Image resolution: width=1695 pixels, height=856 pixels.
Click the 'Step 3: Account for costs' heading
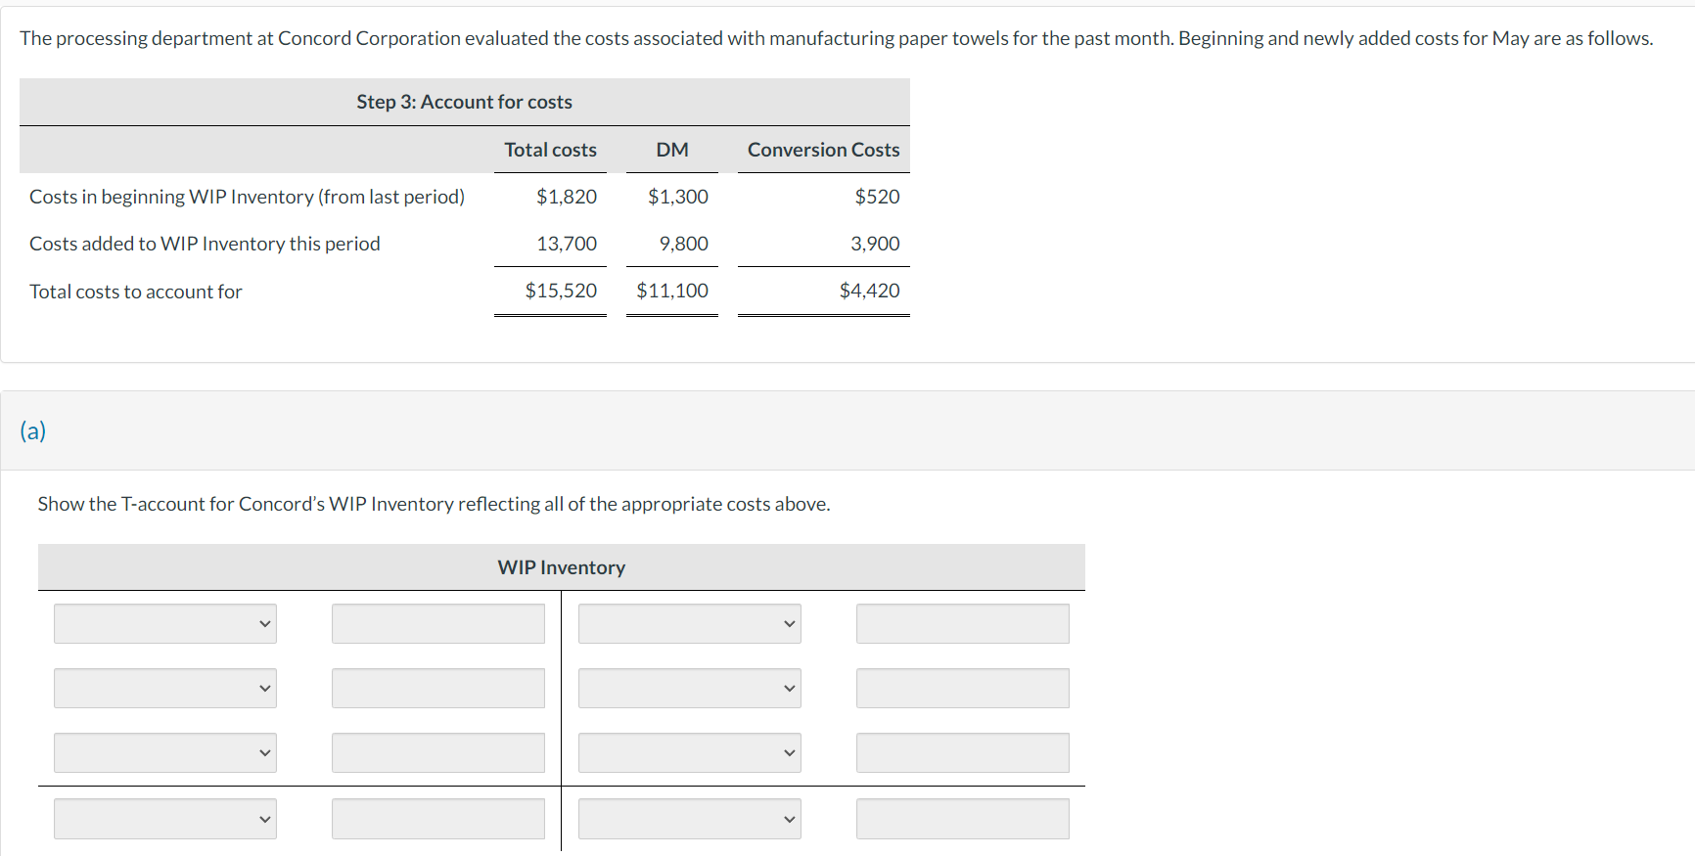[x=465, y=102]
